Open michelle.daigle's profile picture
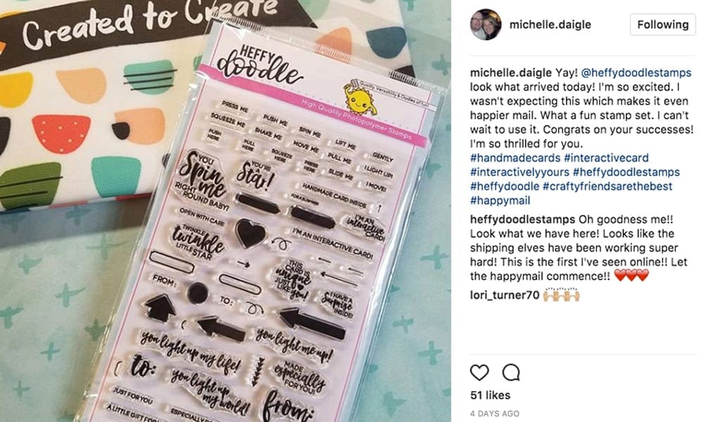Viewport: 703px width, 422px height. [x=486, y=24]
